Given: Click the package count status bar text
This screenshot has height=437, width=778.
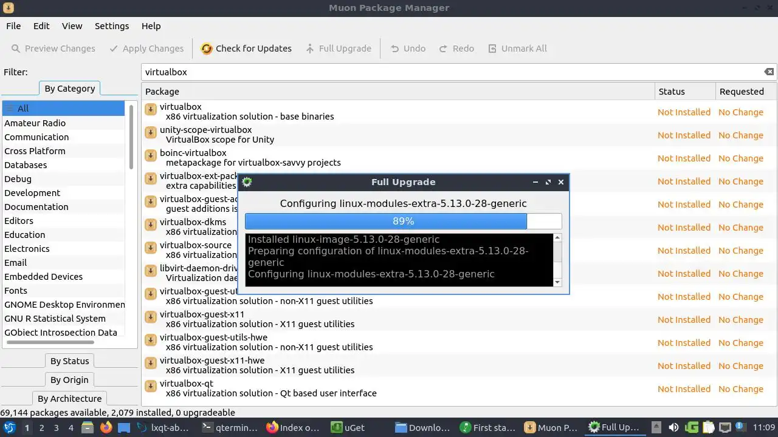Looking at the screenshot, I should click(117, 413).
